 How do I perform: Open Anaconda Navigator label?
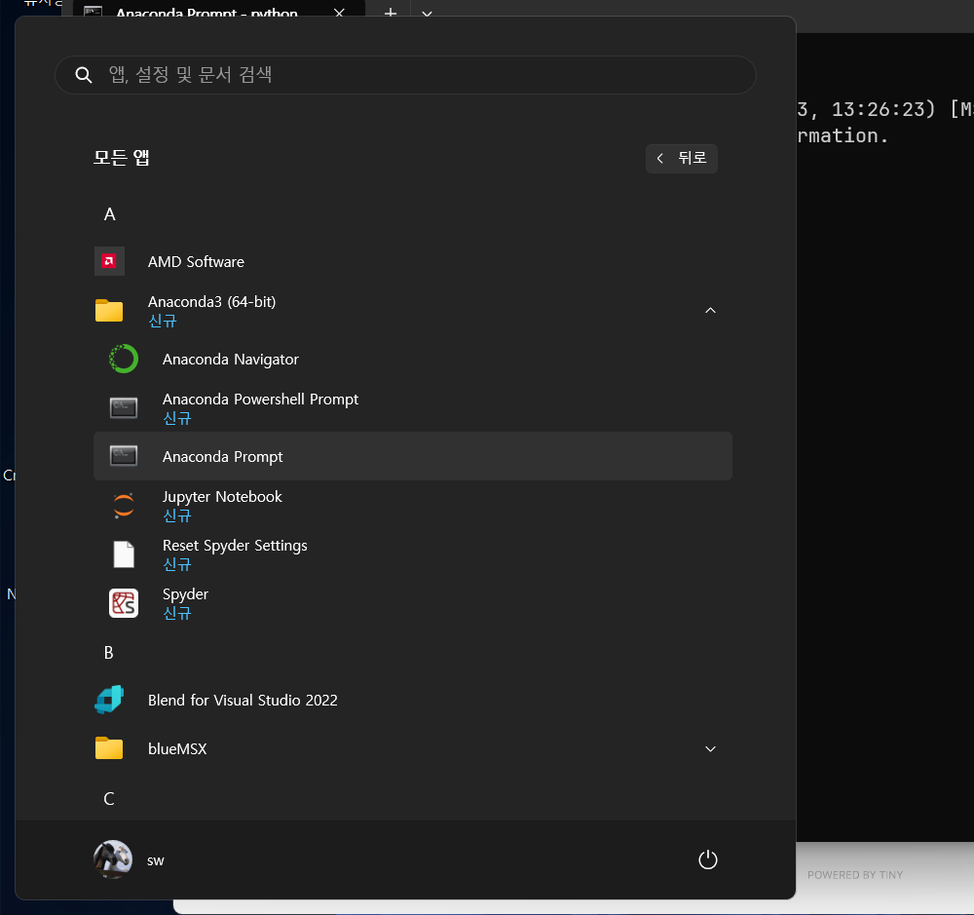click(231, 360)
